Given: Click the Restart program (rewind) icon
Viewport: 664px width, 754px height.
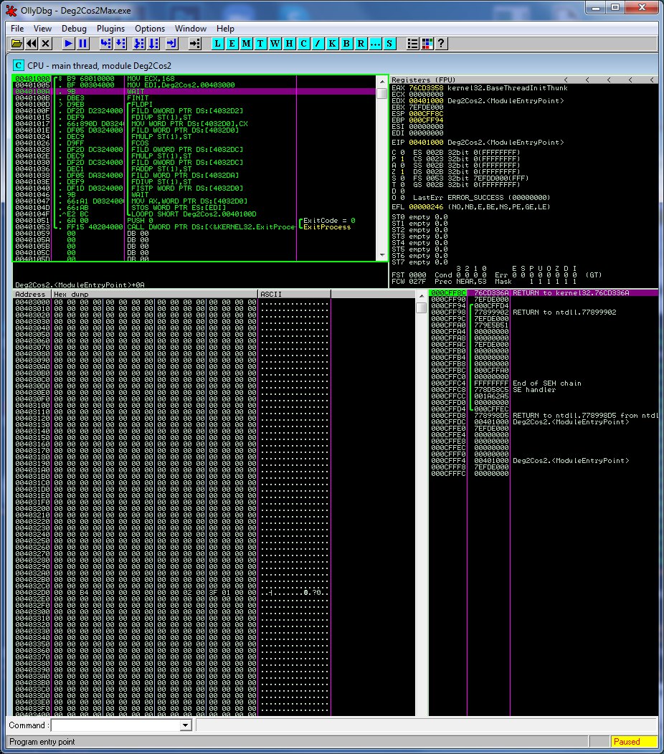Looking at the screenshot, I should point(32,44).
